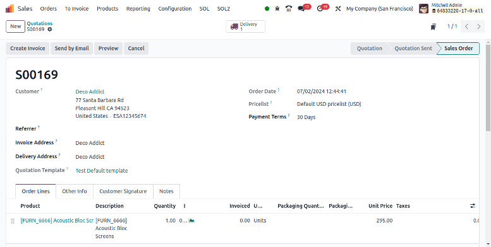Grab the drag handle of Acoustic Bloc line
The image size is (491, 247).
pyautogui.click(x=13, y=221)
